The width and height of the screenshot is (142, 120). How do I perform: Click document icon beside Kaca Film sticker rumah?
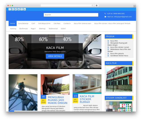click(108, 47)
